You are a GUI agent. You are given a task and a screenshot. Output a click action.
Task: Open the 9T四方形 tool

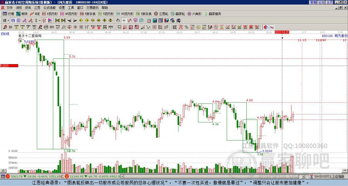pos(125,14)
